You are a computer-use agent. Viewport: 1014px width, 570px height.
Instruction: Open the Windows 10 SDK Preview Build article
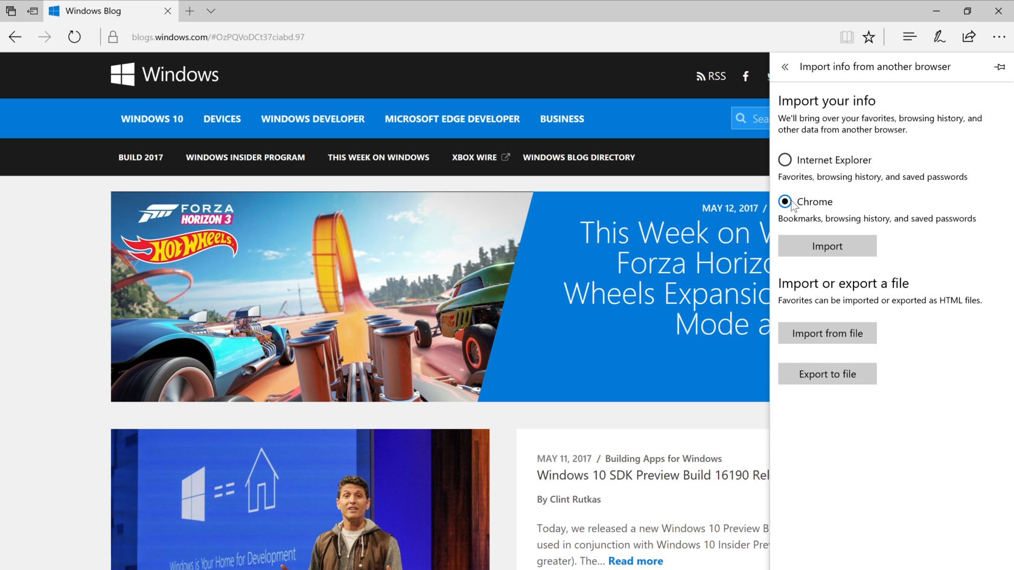(x=653, y=475)
